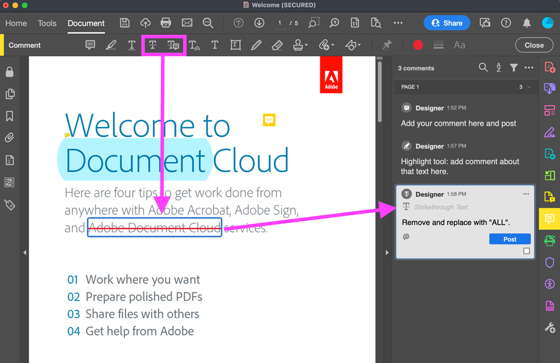Open the red color picker swatch

(x=418, y=45)
